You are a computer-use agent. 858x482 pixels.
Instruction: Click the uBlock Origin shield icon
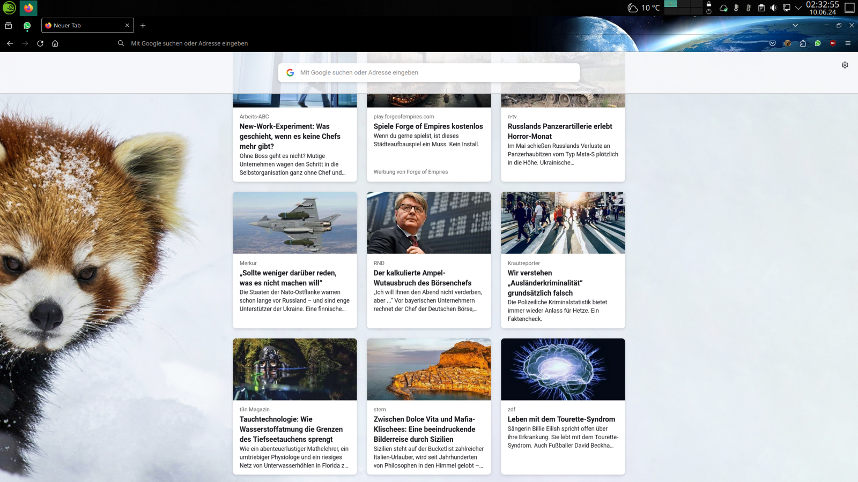(x=833, y=43)
